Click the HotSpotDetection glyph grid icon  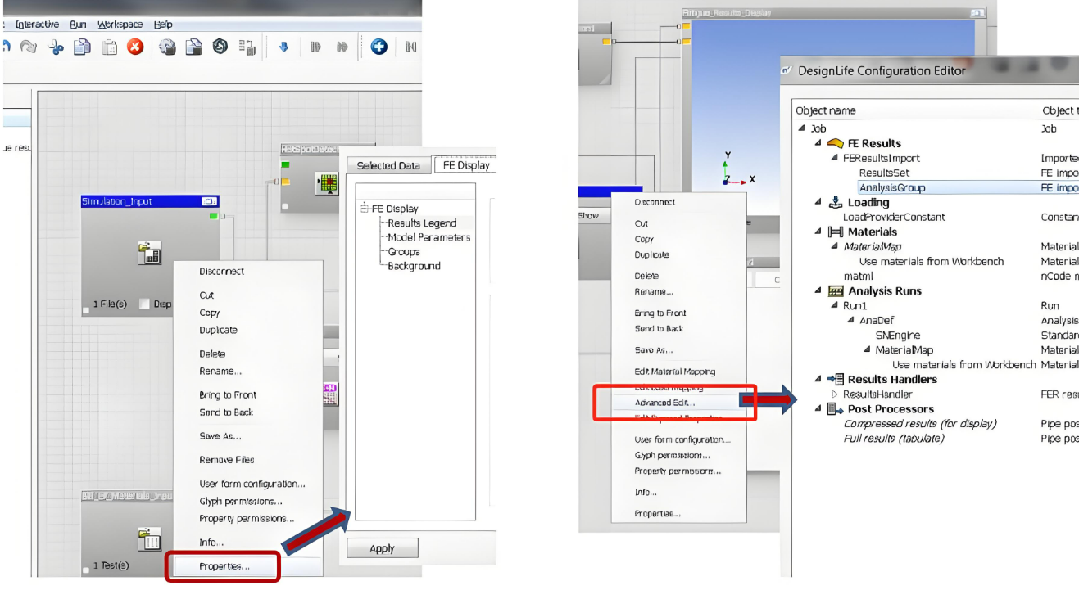327,184
